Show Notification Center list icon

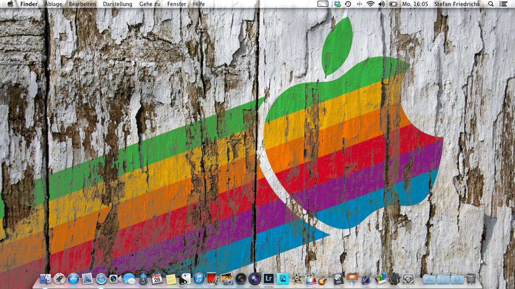point(503,4)
